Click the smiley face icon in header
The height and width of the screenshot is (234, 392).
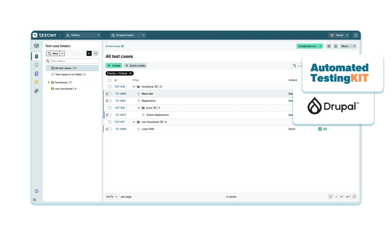[x=356, y=35]
